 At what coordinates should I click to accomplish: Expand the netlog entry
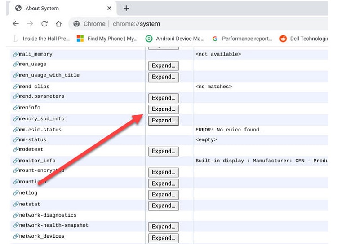tap(164, 195)
